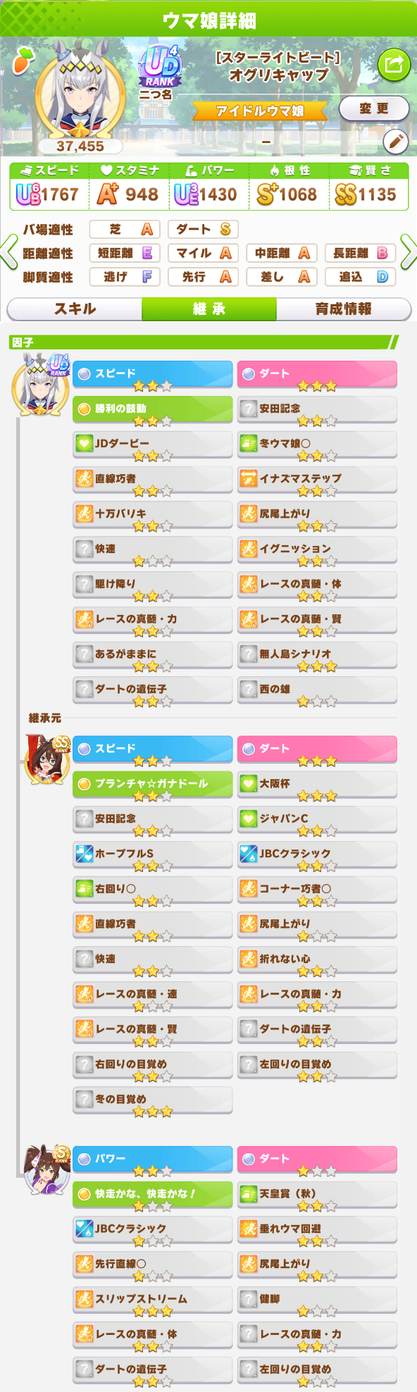The image size is (417, 1392).
Task: Tap the carrot icon at top left
Action: point(23,61)
